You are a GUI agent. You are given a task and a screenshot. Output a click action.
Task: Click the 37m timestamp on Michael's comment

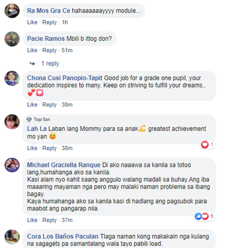[x=67, y=220]
